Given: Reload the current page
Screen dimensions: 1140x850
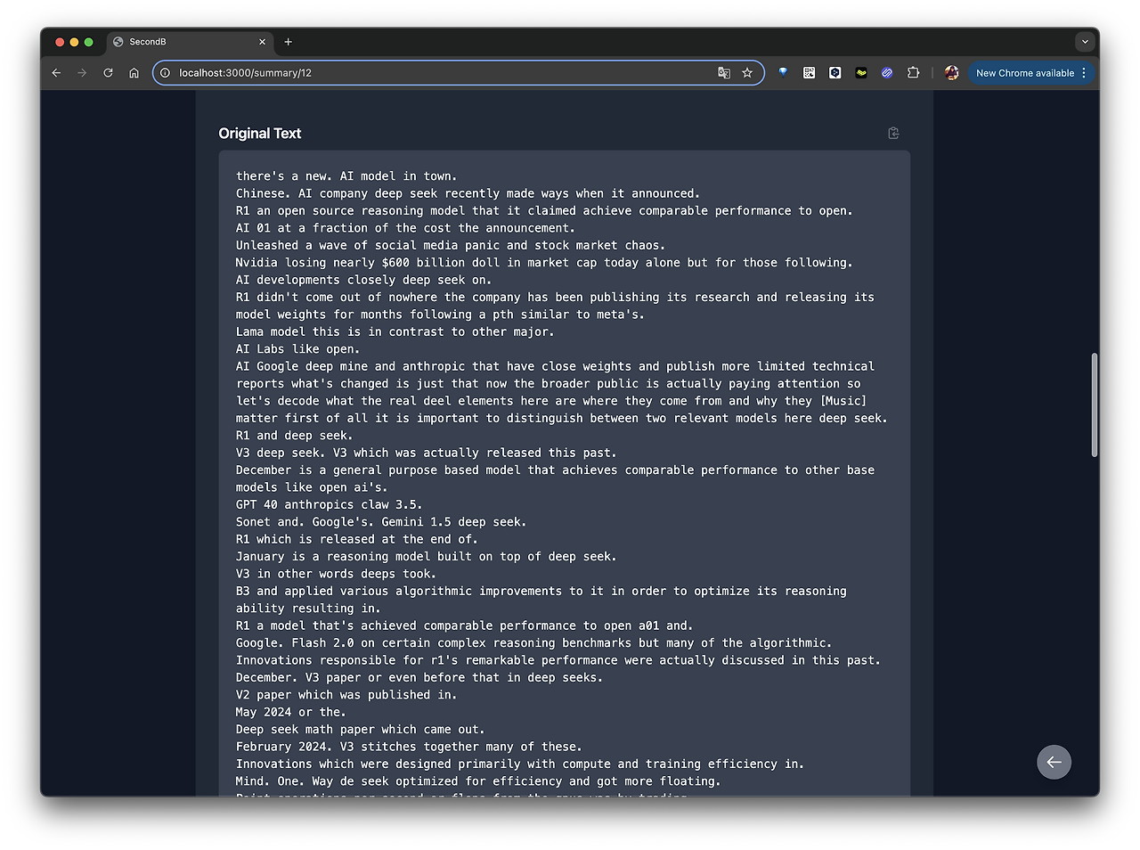Looking at the screenshot, I should point(108,73).
